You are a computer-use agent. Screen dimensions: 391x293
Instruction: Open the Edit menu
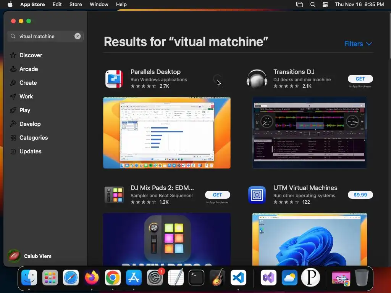point(57,4)
